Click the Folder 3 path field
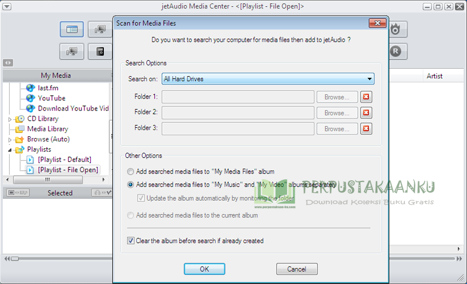This screenshot has width=467, height=284. (238, 128)
